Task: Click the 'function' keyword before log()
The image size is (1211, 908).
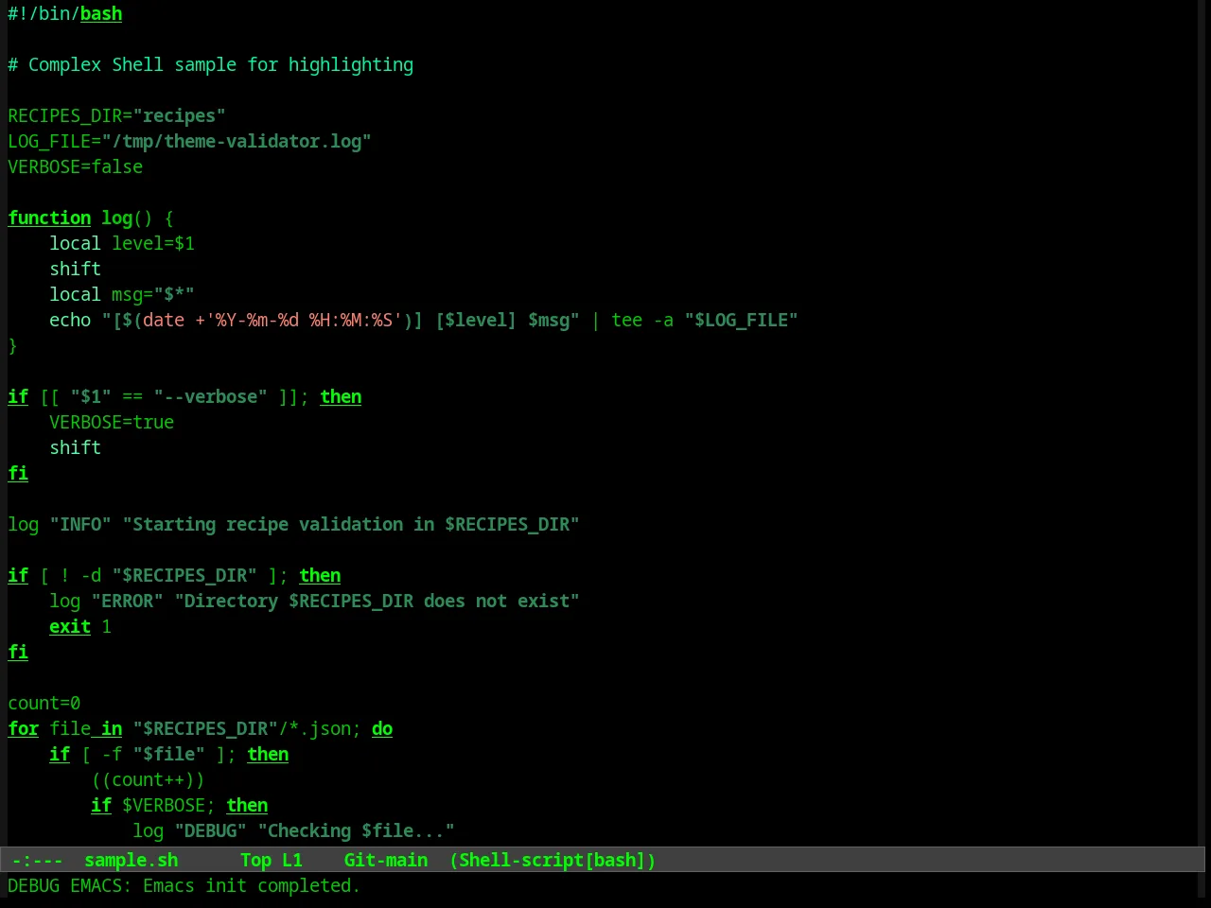Action: 49,218
